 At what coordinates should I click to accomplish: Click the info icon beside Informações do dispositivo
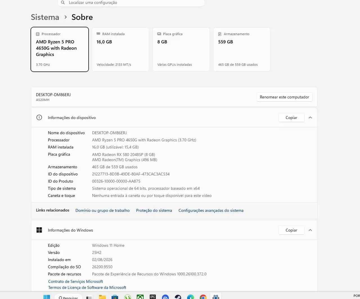coord(39,118)
